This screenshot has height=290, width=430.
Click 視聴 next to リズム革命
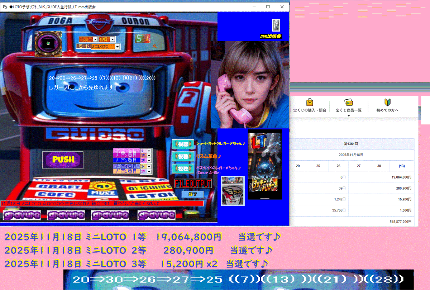point(183,157)
